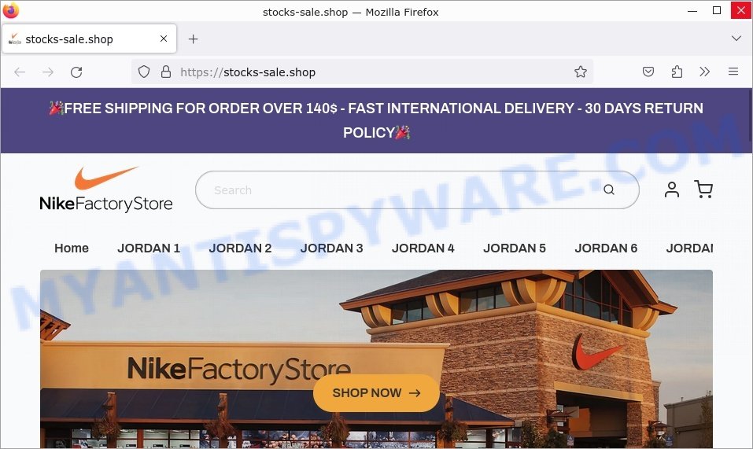753x449 pixels.
Task: Bookmark this page with the star icon
Action: (581, 72)
